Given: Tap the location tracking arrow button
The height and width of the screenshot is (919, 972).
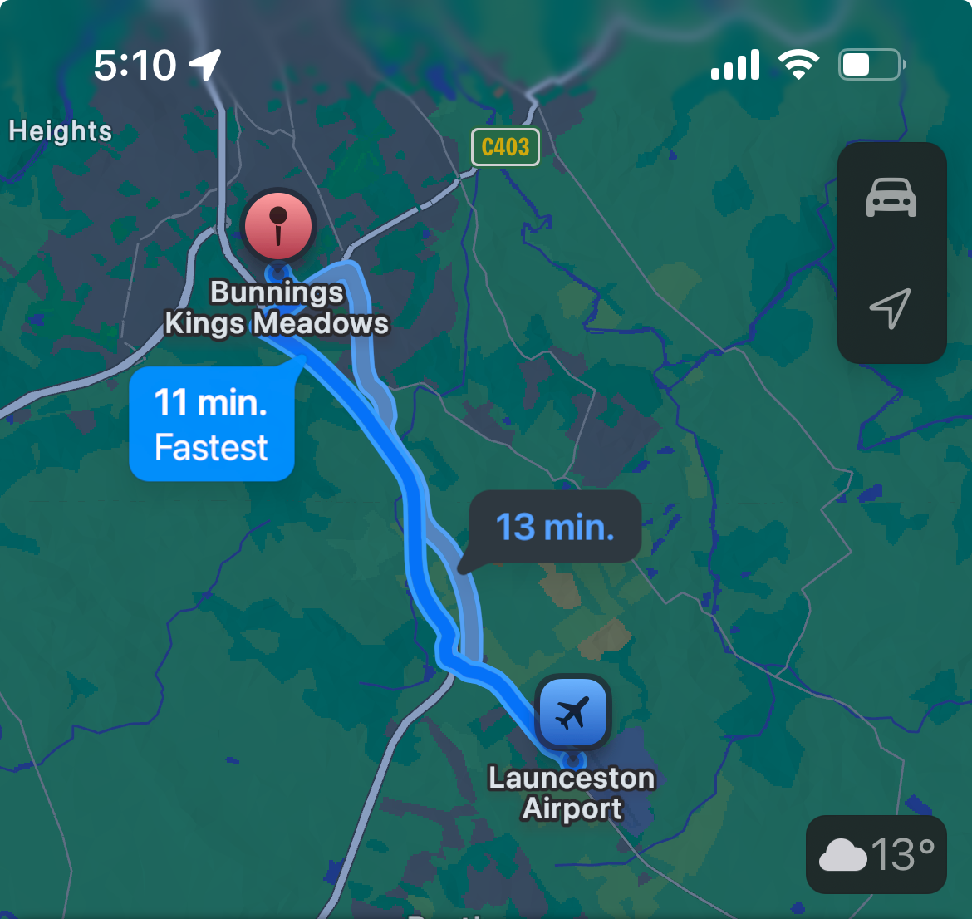Looking at the screenshot, I should tap(891, 308).
